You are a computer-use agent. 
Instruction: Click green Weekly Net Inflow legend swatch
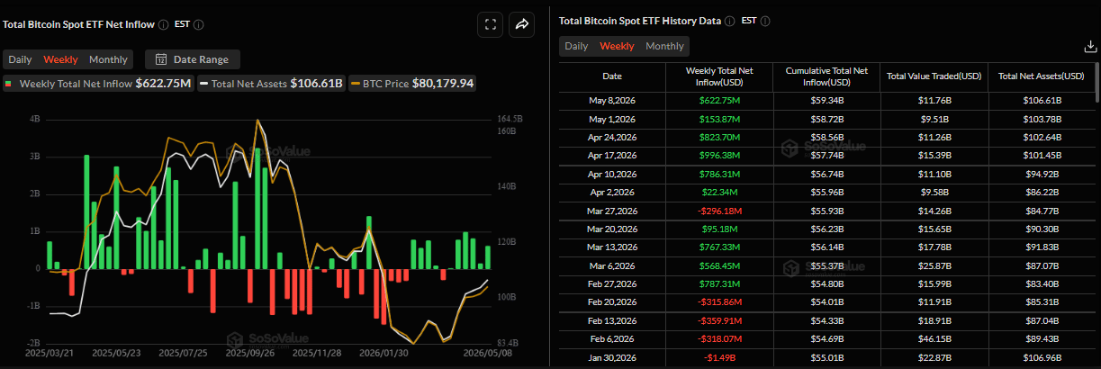pyautogui.click(x=9, y=84)
